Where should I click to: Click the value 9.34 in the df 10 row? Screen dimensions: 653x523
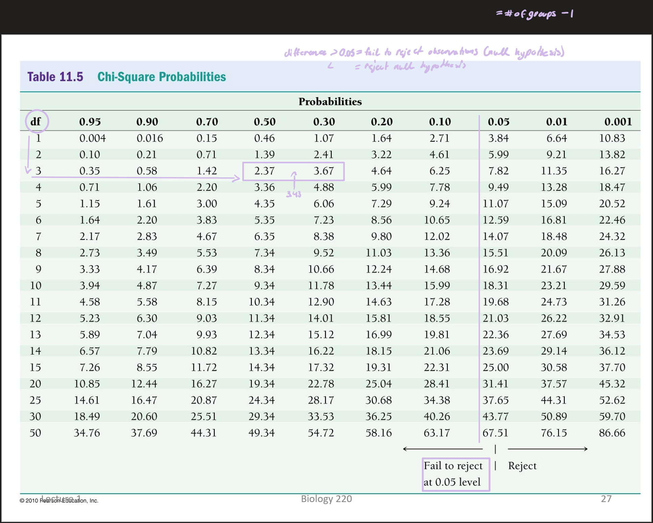click(264, 286)
